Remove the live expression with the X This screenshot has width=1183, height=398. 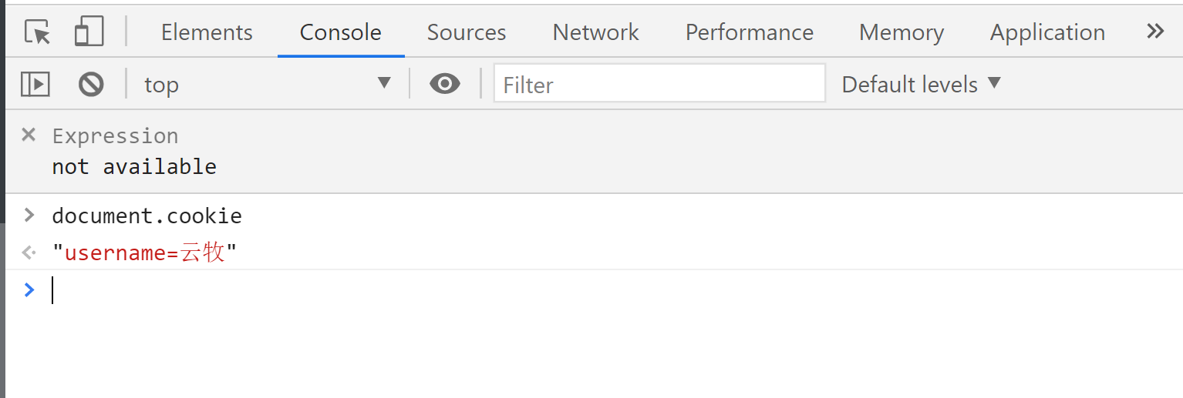(29, 135)
